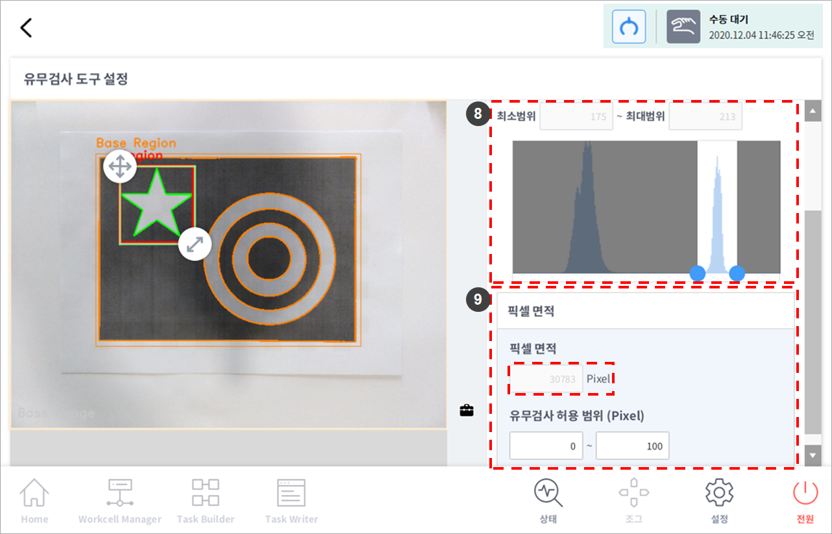832x534 pixels.
Task: Open Task Writer
Action: (291, 501)
